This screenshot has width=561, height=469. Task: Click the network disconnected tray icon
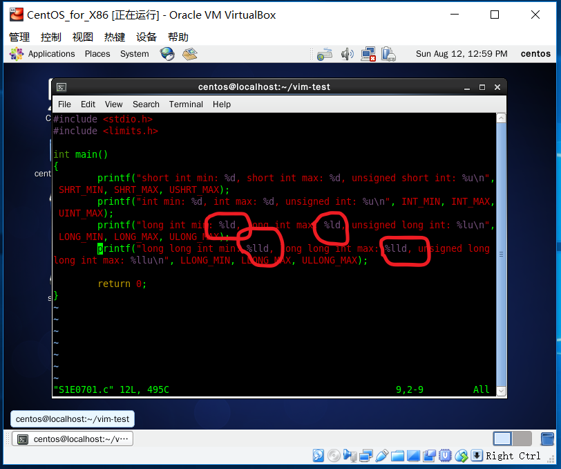pyautogui.click(x=368, y=54)
